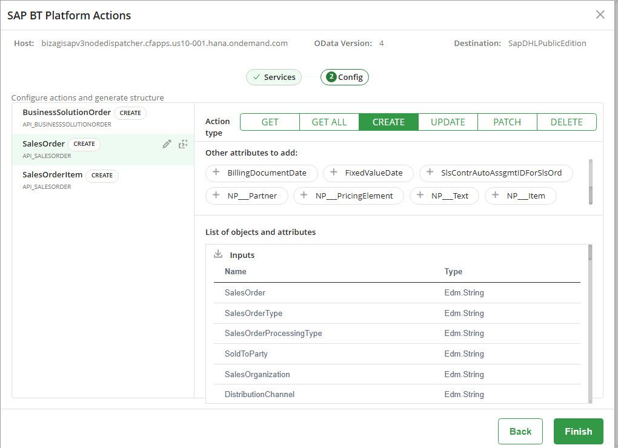The height and width of the screenshot is (448, 618).
Task: Click the DistributionChannel input row
Action: [397, 395]
